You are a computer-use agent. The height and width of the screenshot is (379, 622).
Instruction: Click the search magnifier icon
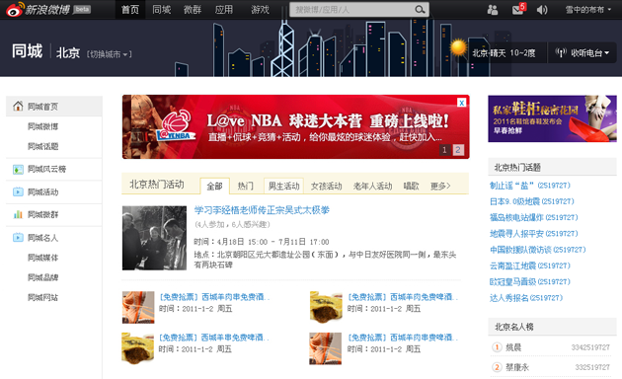point(420,10)
